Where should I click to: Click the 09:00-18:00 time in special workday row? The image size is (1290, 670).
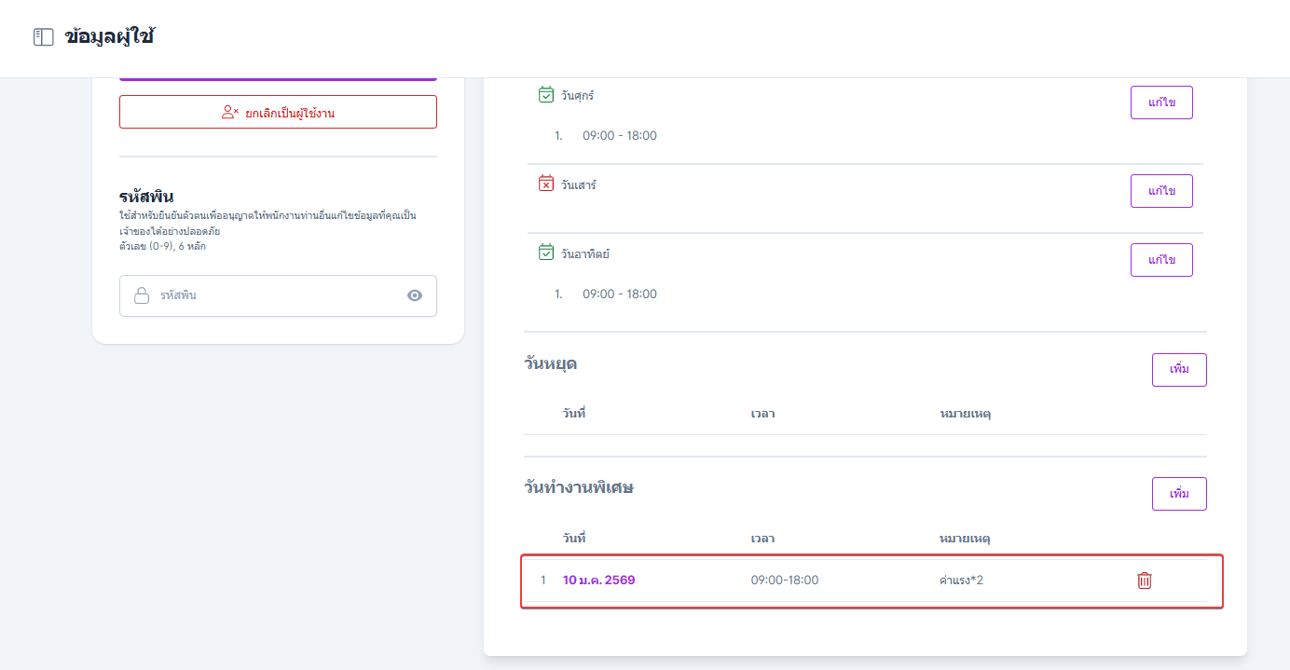pyautogui.click(x=784, y=581)
